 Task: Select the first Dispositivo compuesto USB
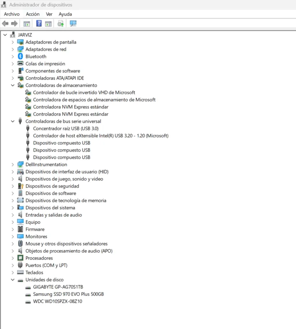(62, 143)
